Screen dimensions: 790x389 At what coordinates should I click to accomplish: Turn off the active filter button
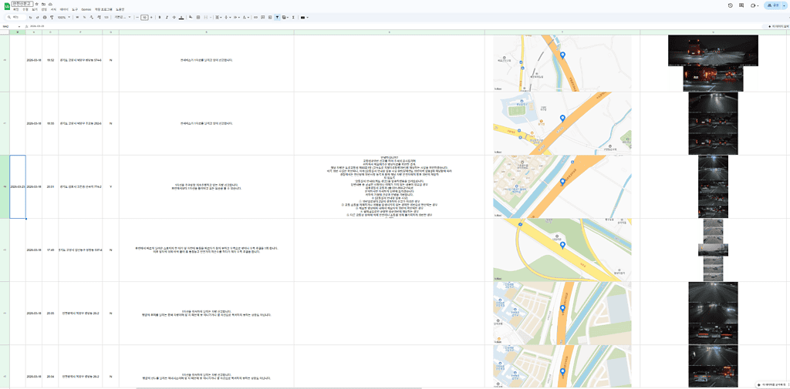point(277,17)
